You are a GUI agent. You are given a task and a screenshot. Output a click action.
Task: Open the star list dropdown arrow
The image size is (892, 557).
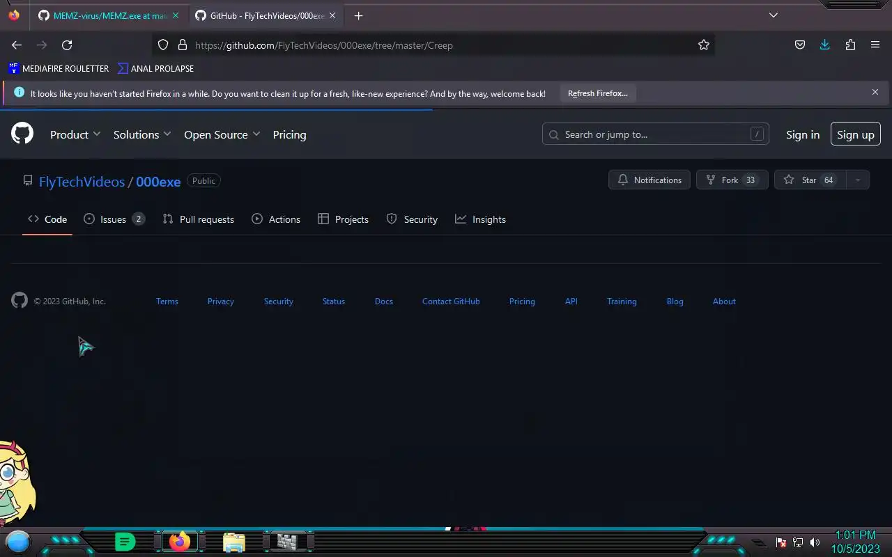tap(858, 180)
